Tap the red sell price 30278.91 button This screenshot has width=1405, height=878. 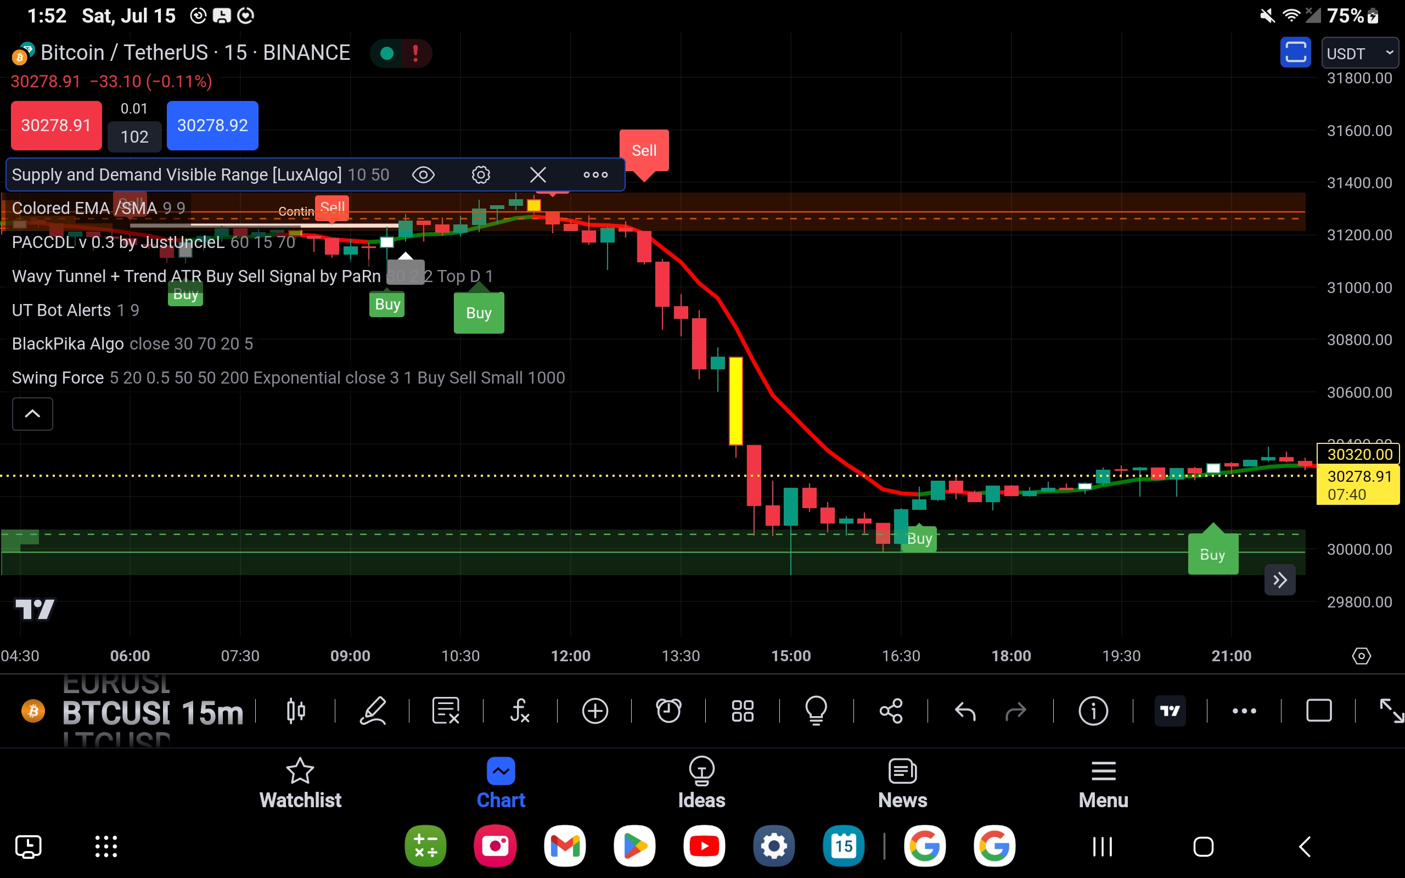[57, 126]
